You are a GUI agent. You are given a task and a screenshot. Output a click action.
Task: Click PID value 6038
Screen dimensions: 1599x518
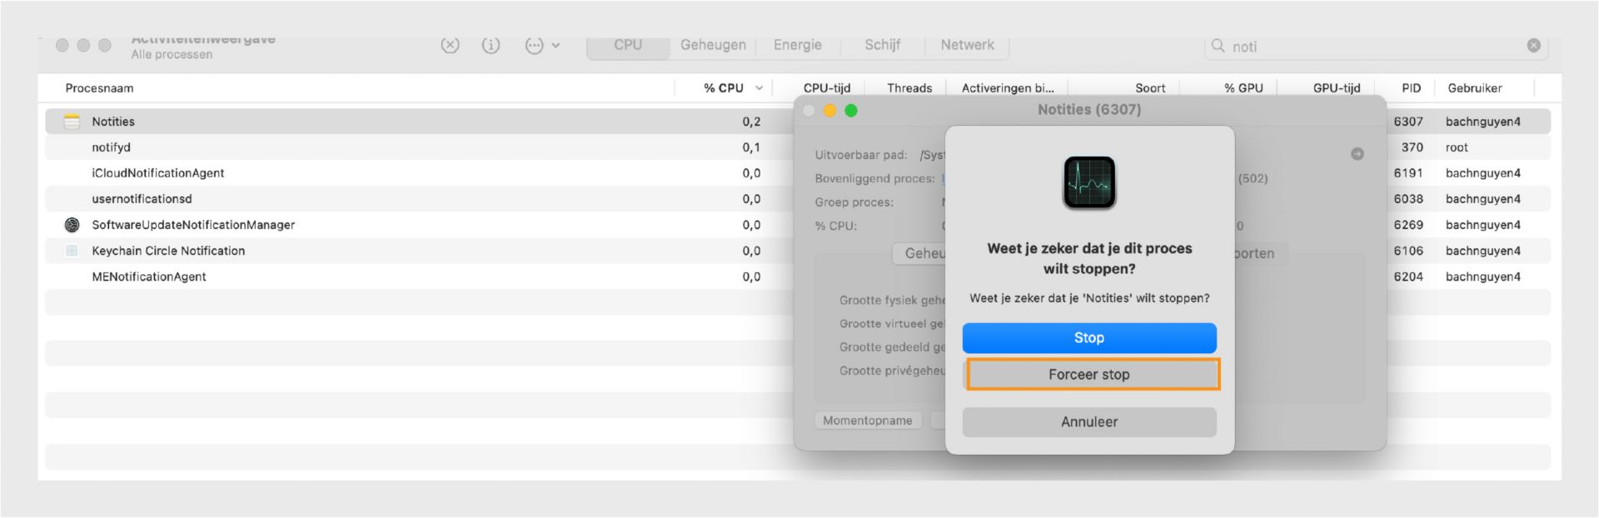(1408, 199)
